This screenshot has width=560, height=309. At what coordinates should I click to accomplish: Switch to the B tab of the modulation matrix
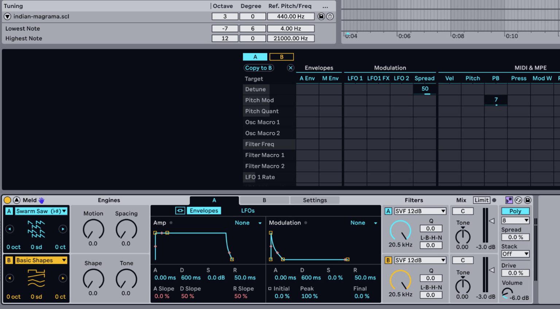(281, 56)
